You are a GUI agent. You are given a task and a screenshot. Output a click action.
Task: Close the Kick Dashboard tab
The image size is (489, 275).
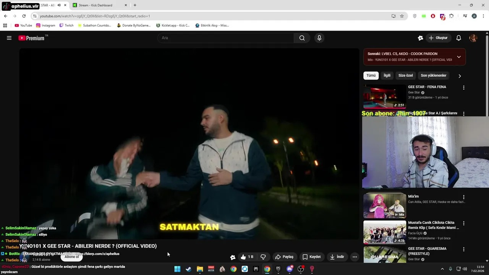coord(126,5)
